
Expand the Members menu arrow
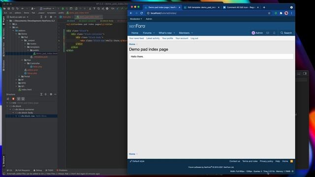pyautogui.click(x=192, y=33)
